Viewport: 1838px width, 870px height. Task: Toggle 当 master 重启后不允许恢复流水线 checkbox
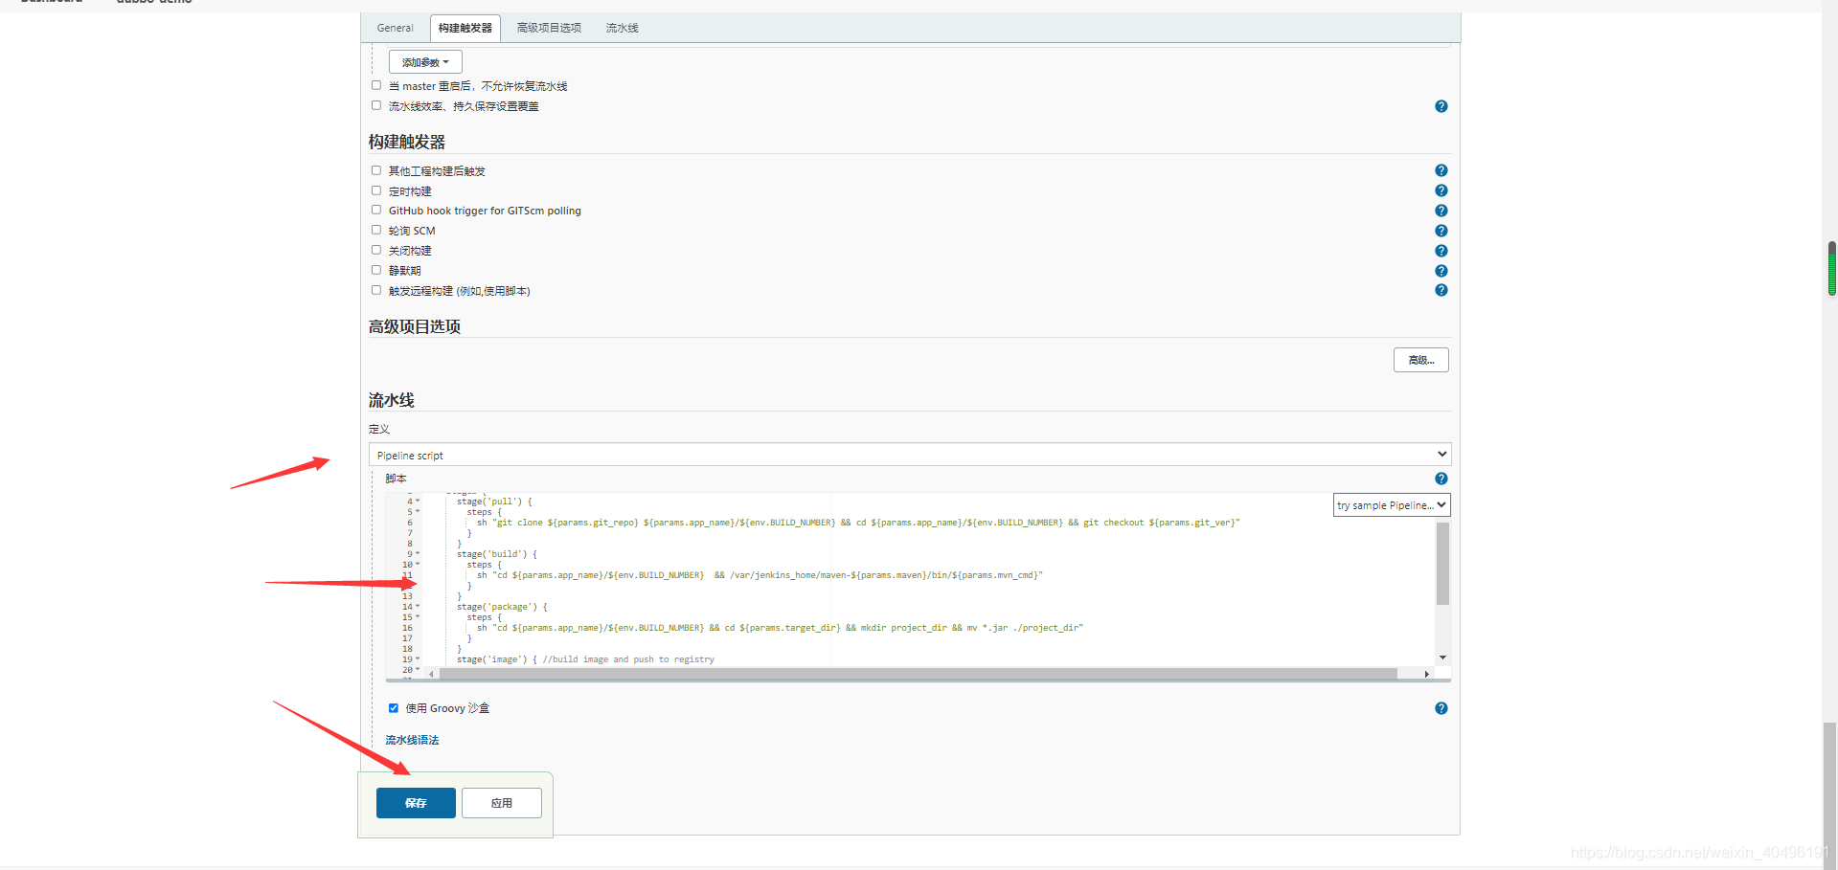tap(376, 85)
